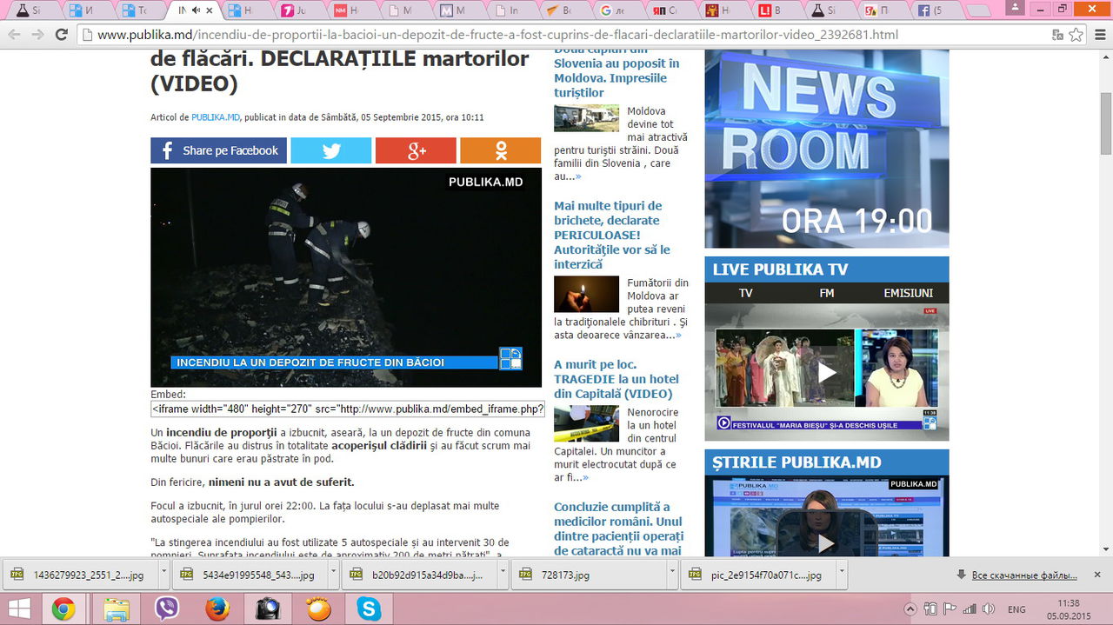Image resolution: width=1113 pixels, height=625 pixels.
Task: Click the firefighters video player
Action: 346,277
